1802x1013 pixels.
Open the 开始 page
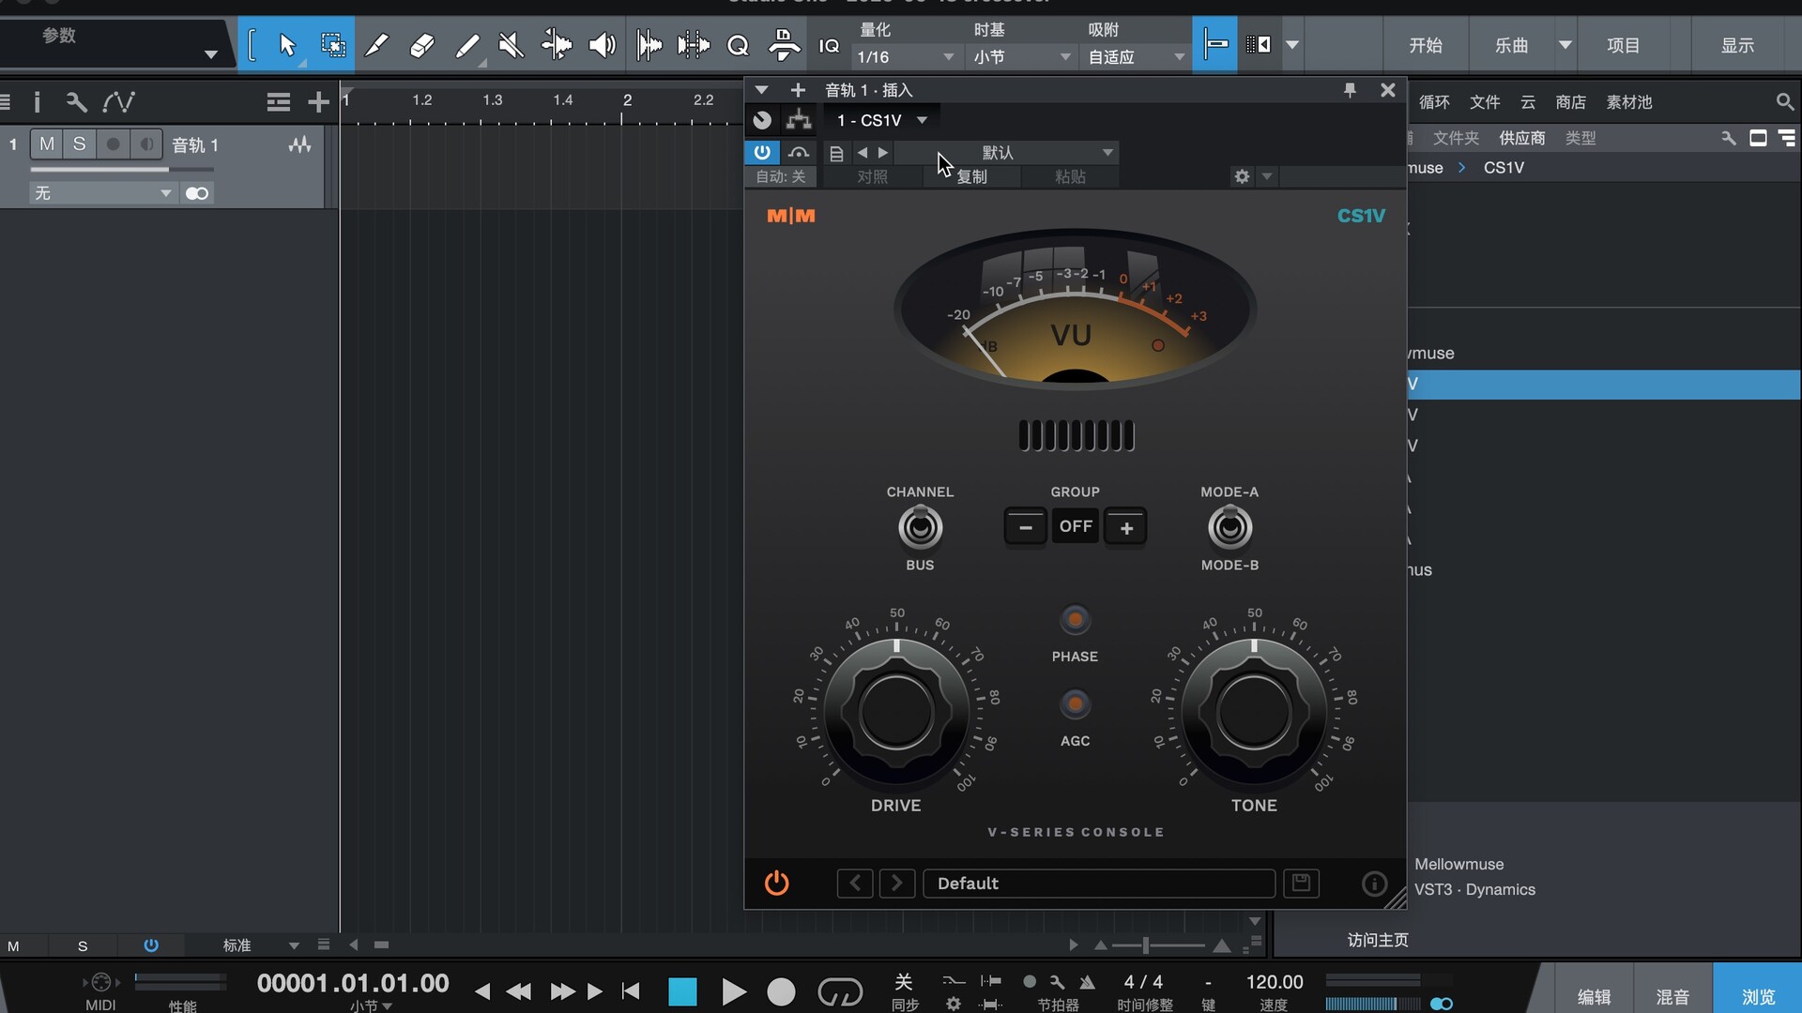1426,45
